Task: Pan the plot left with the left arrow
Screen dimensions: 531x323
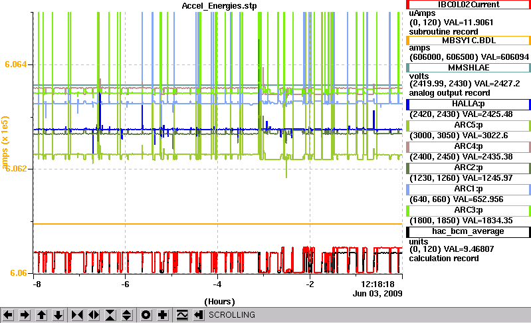Action: (8, 315)
